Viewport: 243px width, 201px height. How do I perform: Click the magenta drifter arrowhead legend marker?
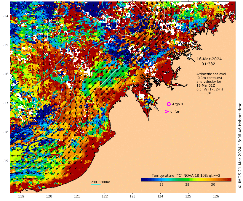(x=167, y=111)
